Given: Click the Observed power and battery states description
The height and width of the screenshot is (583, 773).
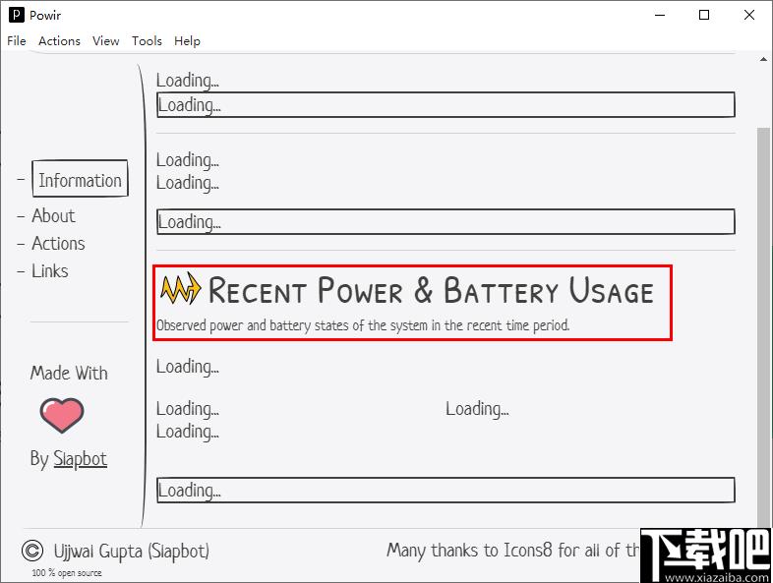Looking at the screenshot, I should [x=363, y=325].
